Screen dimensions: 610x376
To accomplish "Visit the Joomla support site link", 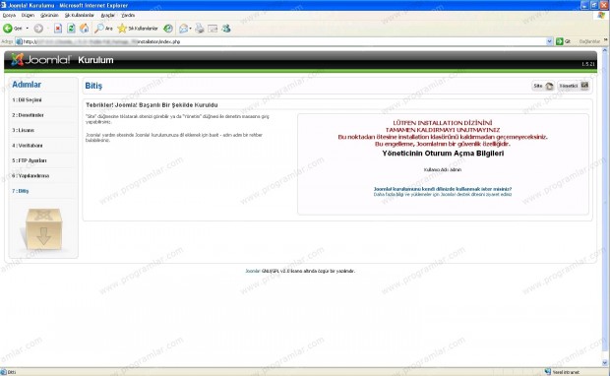I will coord(443,194).
